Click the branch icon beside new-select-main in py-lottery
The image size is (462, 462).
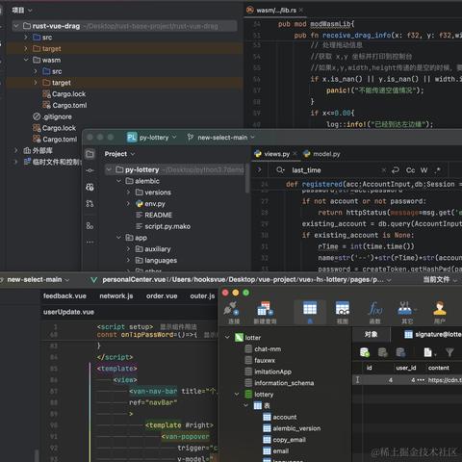191,138
